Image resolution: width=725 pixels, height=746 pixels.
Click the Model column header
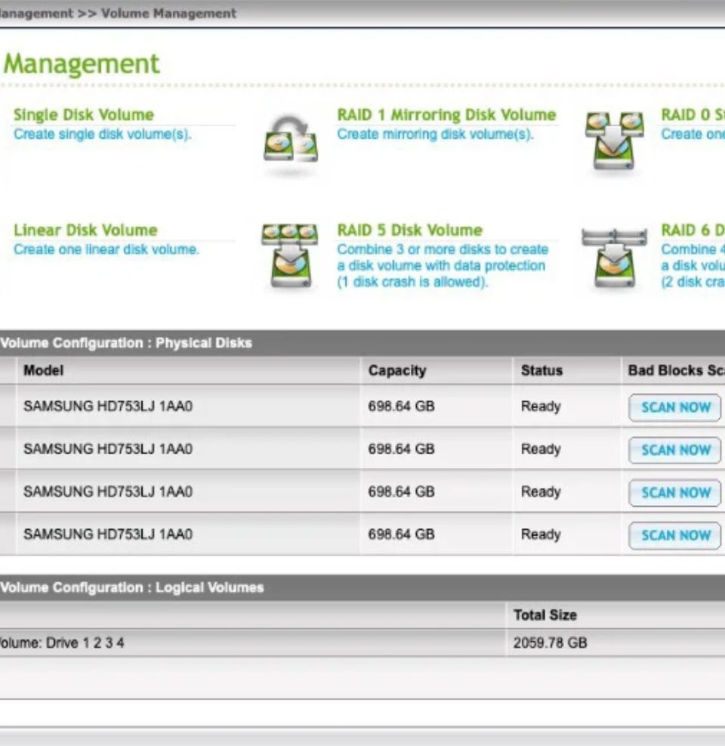click(43, 370)
